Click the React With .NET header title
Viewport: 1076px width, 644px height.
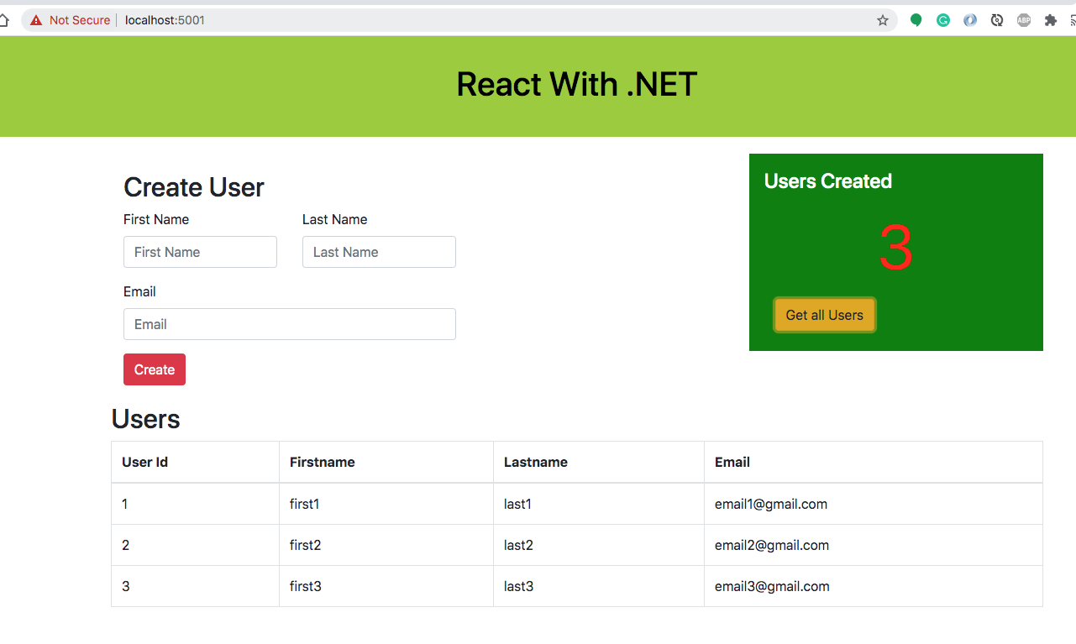[x=577, y=84]
